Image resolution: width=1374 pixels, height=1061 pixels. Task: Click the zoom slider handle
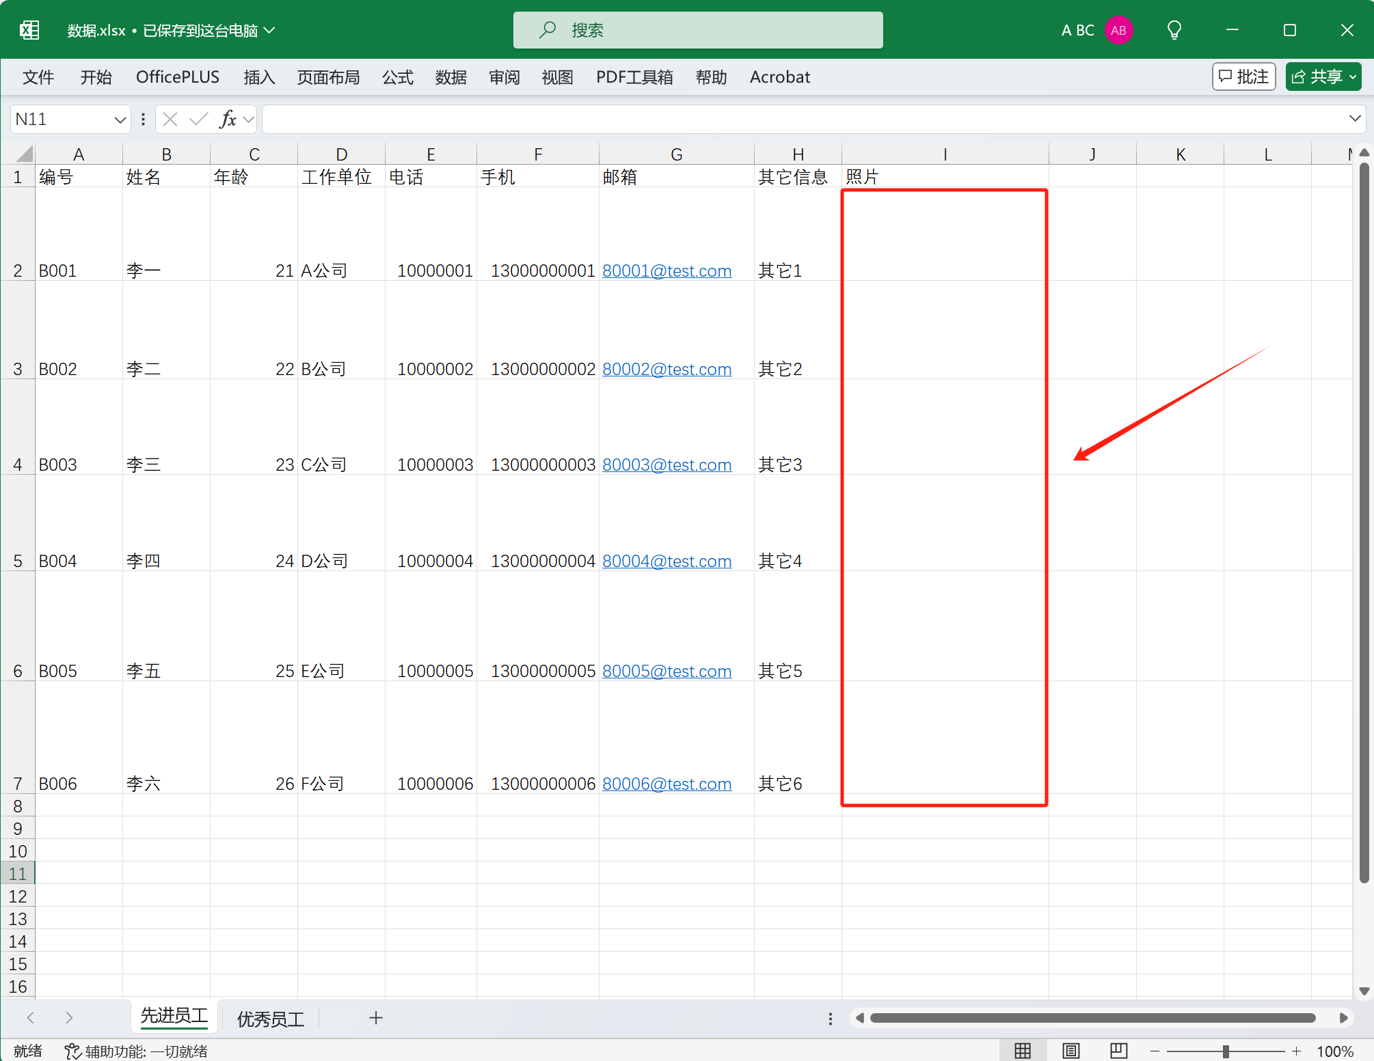(x=1226, y=1051)
